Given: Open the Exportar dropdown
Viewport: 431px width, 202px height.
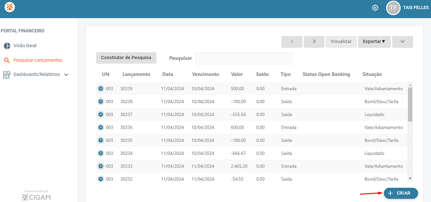Looking at the screenshot, I should point(374,41).
